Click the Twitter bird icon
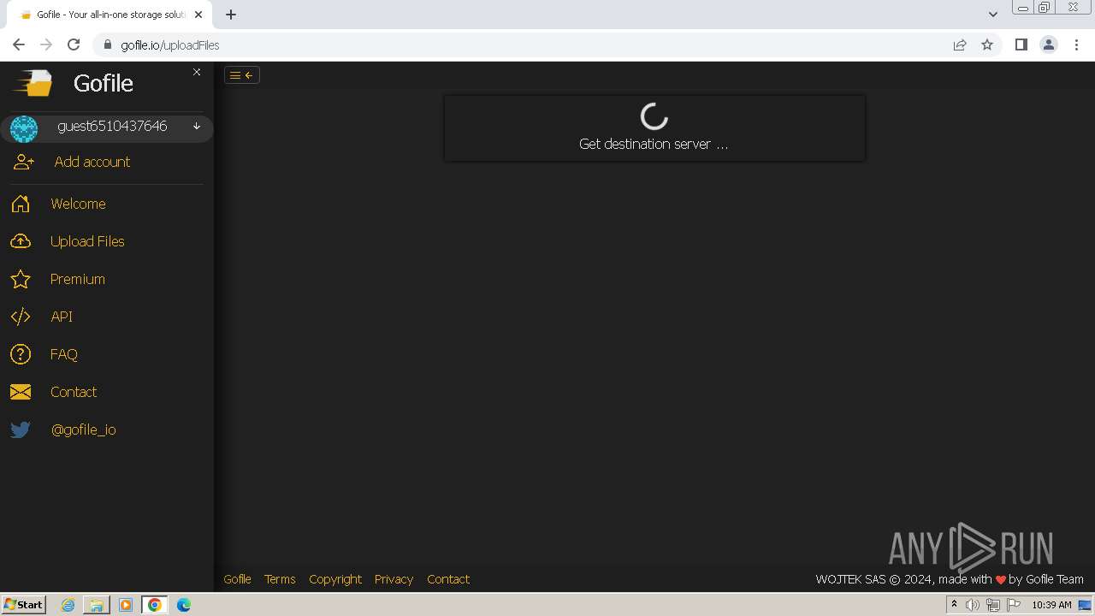 click(x=21, y=429)
